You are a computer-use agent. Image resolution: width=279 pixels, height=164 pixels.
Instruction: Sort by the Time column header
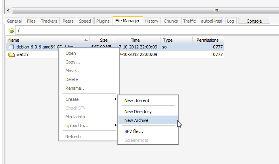137,40
